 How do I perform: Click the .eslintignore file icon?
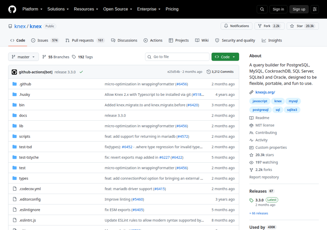point(15,210)
